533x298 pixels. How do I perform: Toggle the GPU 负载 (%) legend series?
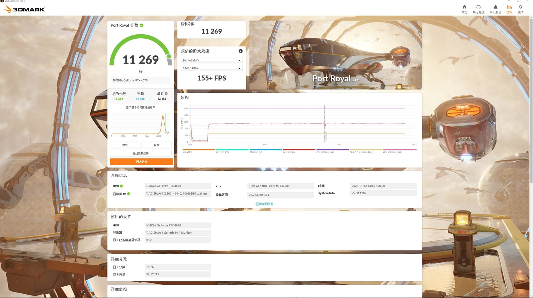click(x=289, y=152)
